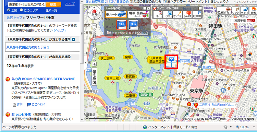Click the 新宮殿 yellow map label
Viewport: 257px width, 132px height.
tap(130, 76)
